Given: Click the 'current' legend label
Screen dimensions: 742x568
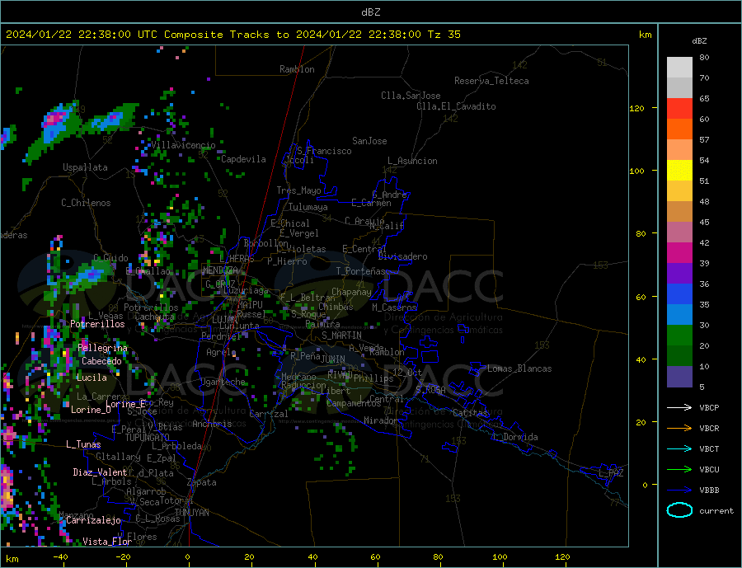Looking at the screenshot, I should pos(716,511).
